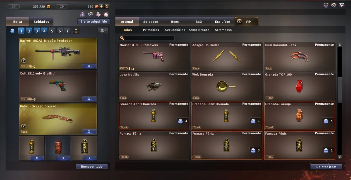Click the character edit pencil icon
The height and width of the screenshot is (180, 351).
click(x=98, y=14)
